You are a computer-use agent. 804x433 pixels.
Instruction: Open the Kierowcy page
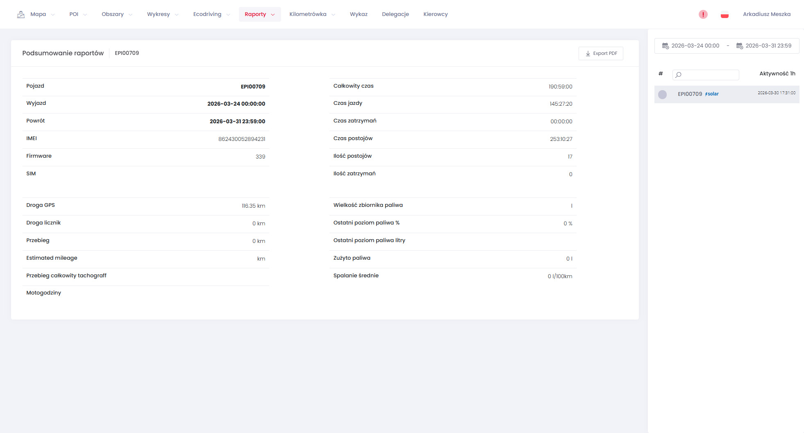pos(435,14)
